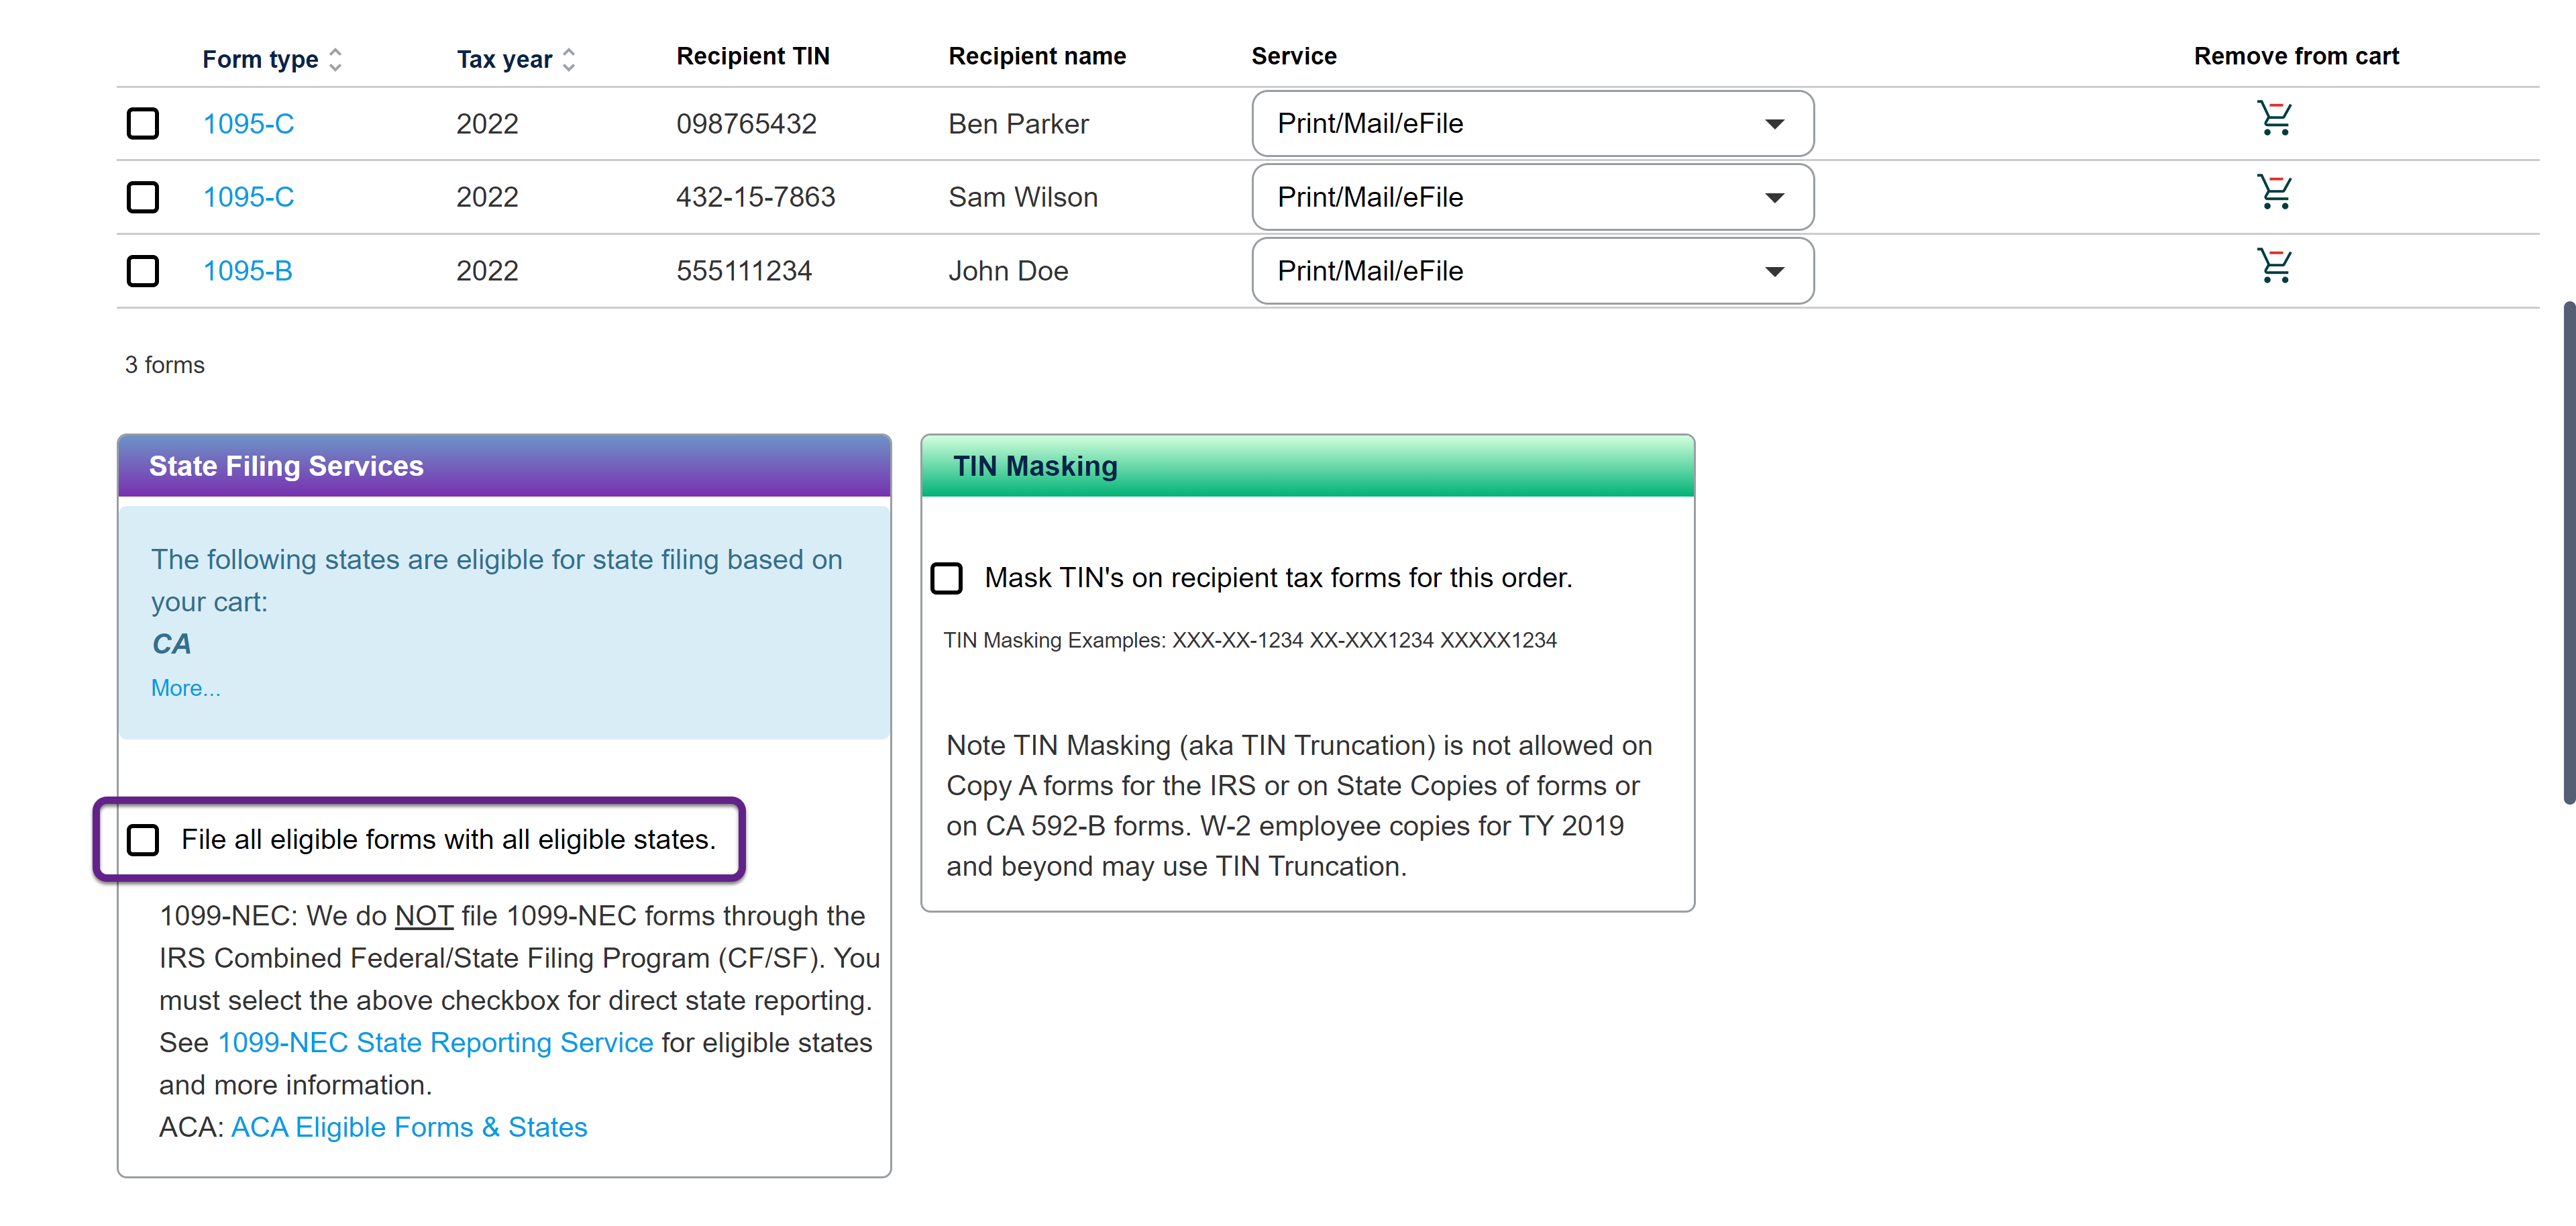Viewport: 2576px width, 1226px height.
Task: Click More... under eligible states
Action: (185, 688)
